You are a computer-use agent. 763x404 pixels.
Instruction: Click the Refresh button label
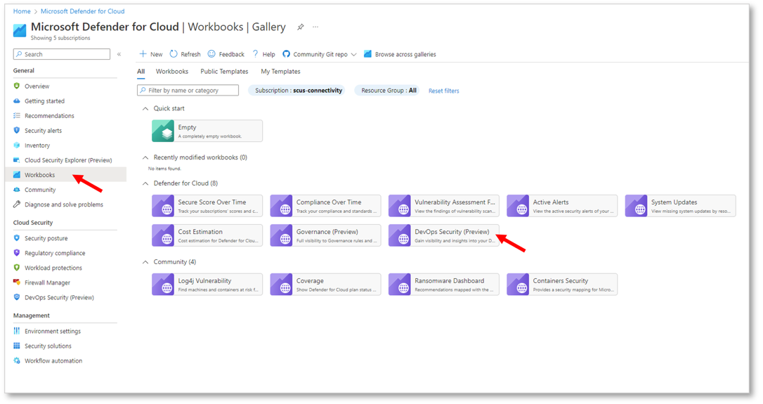(x=191, y=55)
